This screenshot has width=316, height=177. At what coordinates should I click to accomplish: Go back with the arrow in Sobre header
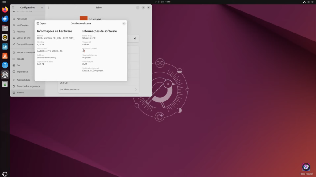pos(48,8)
